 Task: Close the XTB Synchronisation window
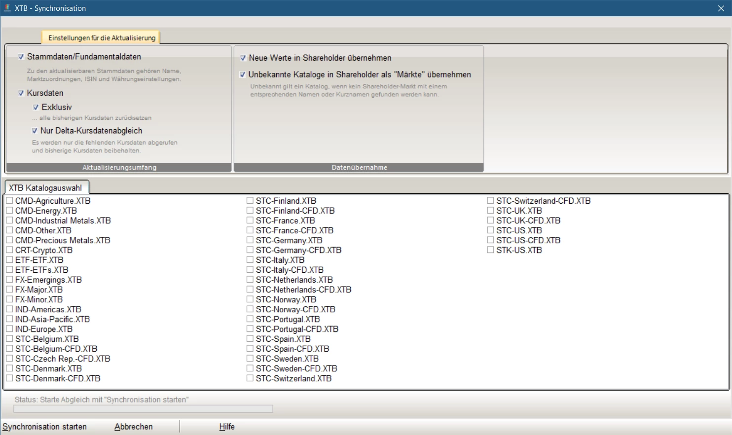coord(721,8)
